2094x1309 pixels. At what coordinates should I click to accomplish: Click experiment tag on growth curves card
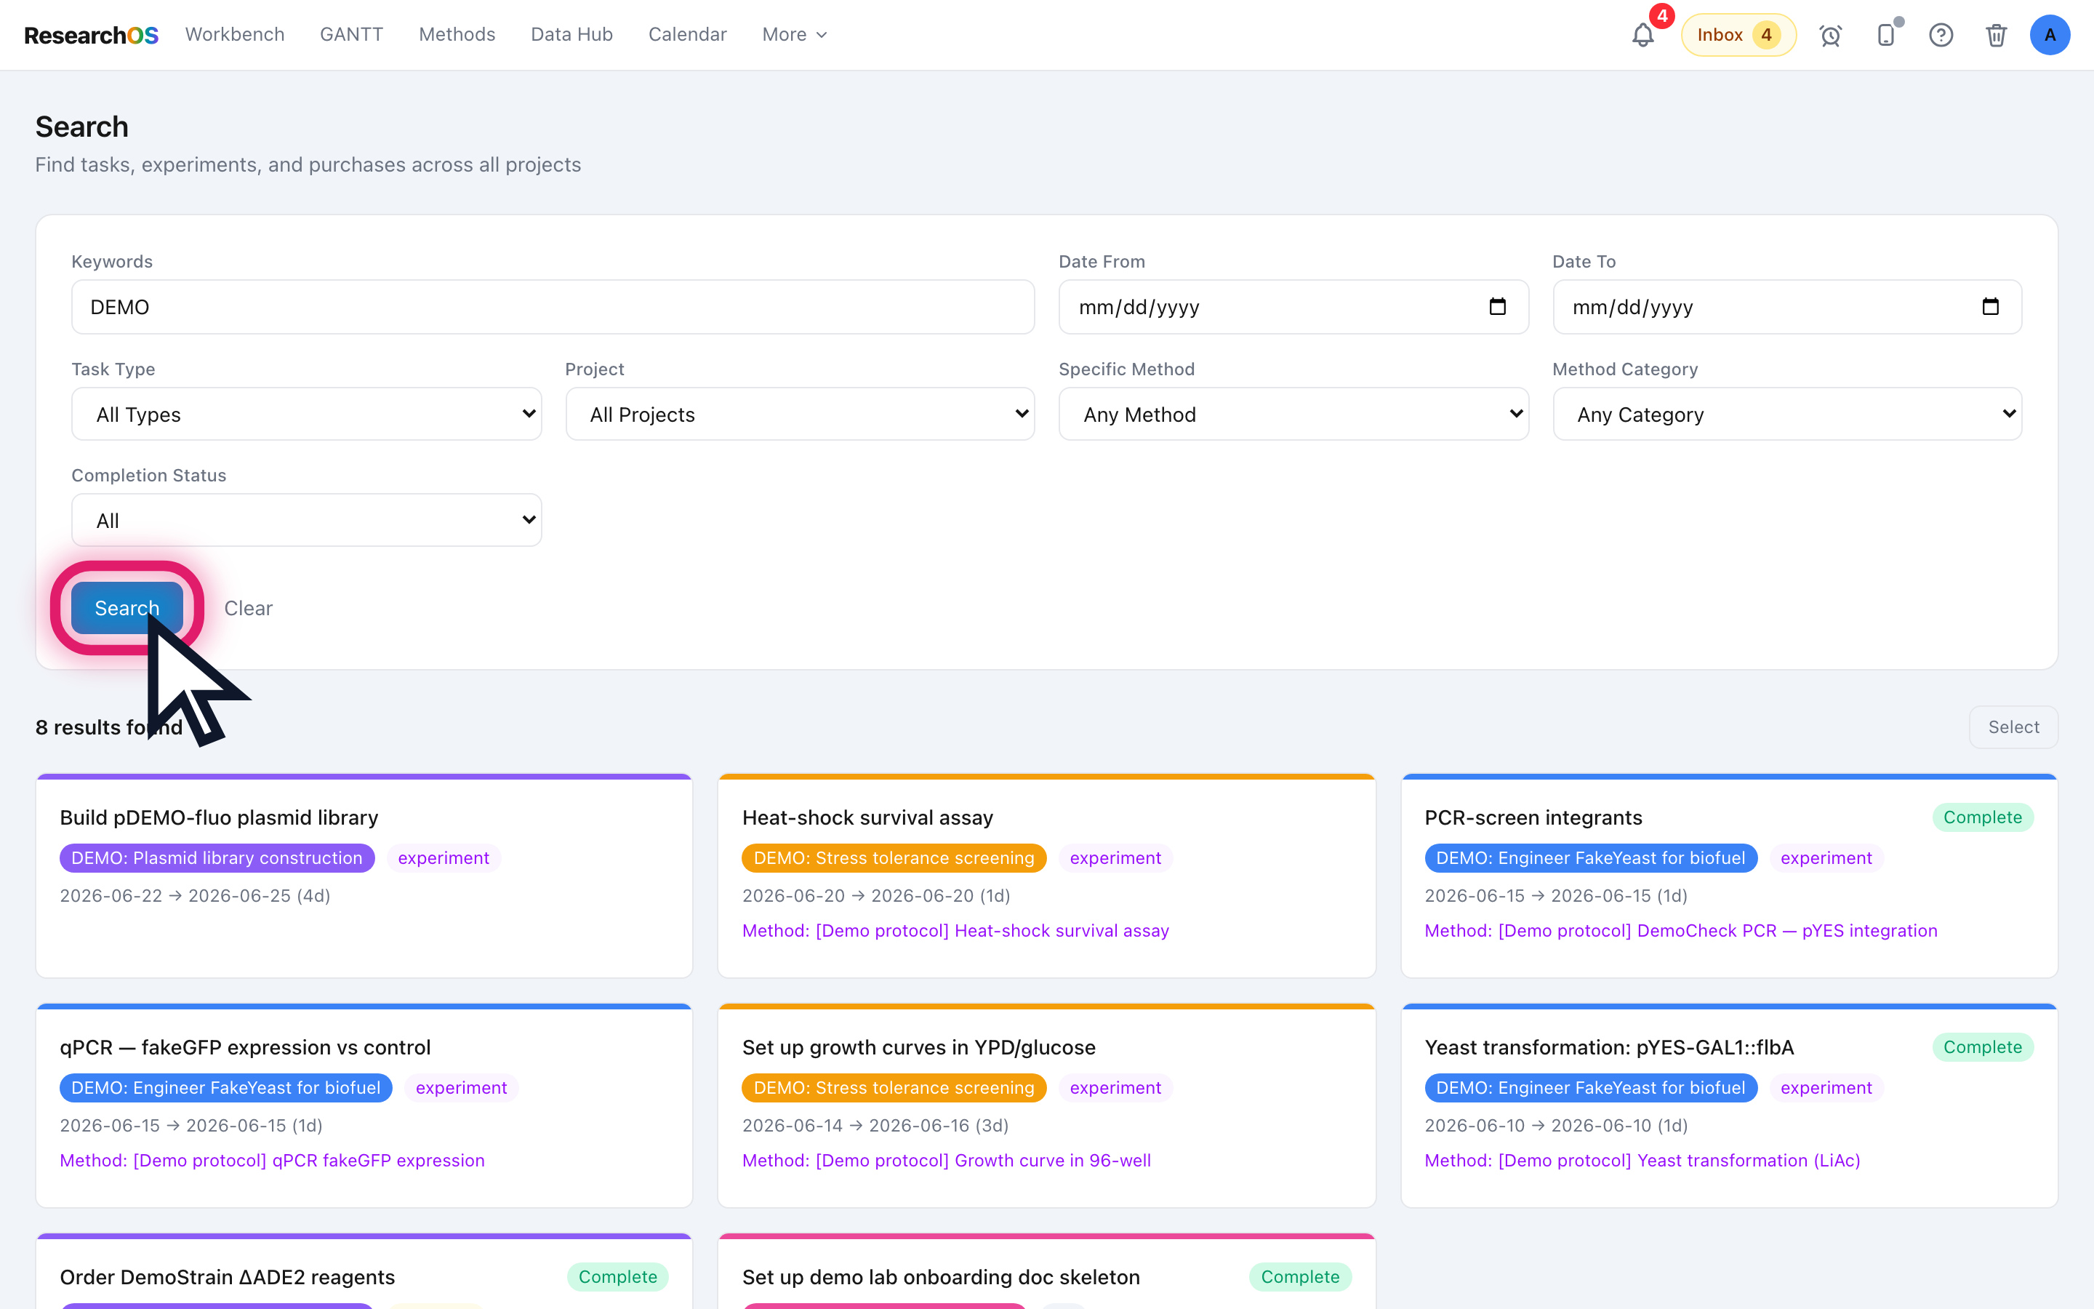coord(1115,1087)
